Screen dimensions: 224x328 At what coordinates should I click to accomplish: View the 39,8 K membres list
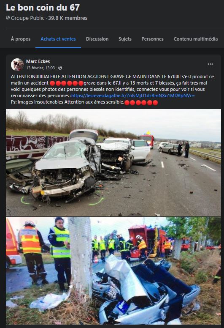(x=68, y=18)
